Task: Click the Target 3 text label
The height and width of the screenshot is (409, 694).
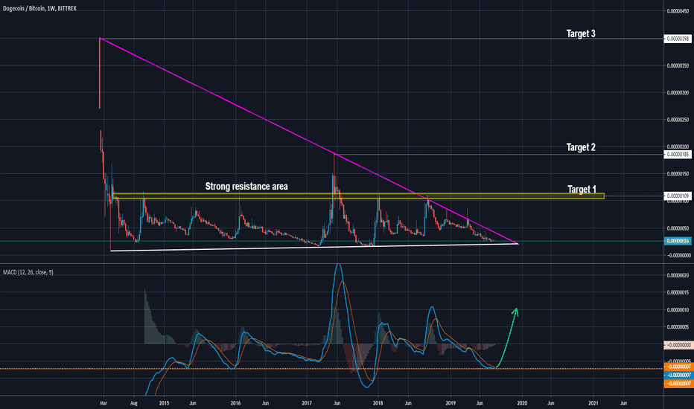Action: [581, 33]
